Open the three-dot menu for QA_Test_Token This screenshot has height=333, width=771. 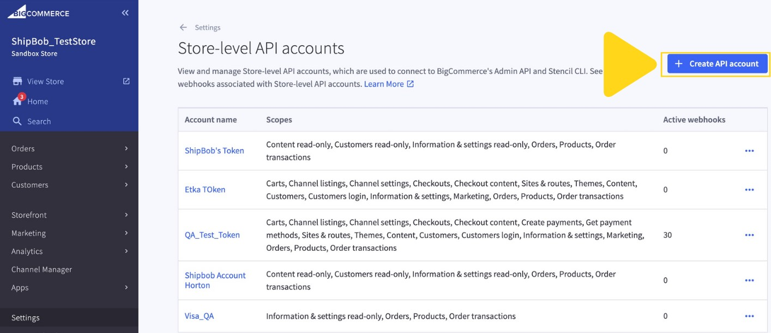tap(749, 235)
